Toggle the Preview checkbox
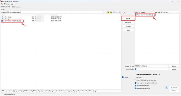 pyautogui.click(x=123, y=77)
